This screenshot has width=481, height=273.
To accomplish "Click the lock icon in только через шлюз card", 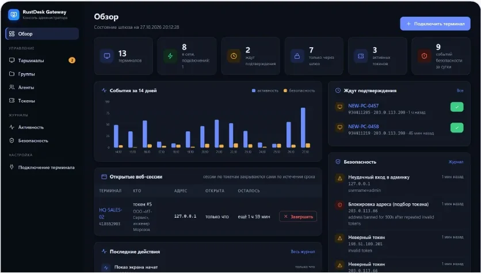I will point(297,56).
